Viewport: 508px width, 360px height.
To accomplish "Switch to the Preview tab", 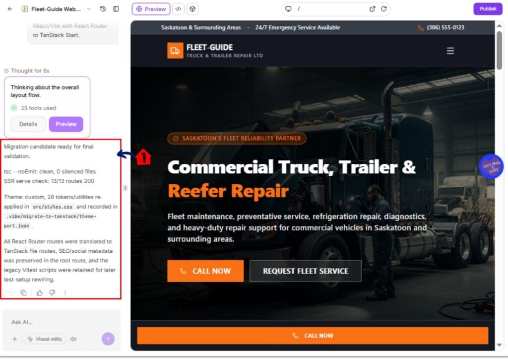I will click(151, 9).
